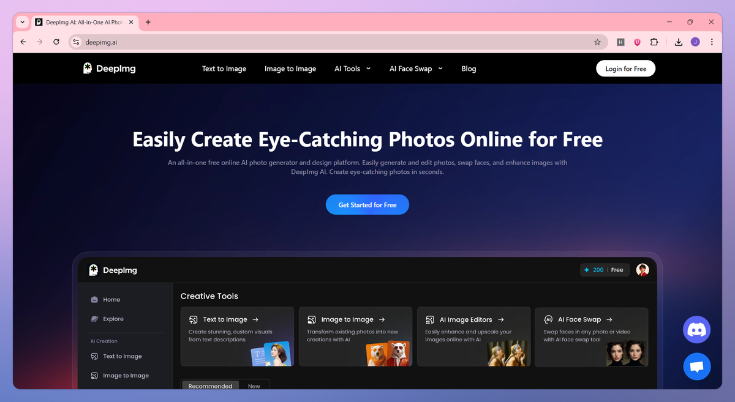
Task: Click Explore in the preview sidebar
Action: [113, 319]
